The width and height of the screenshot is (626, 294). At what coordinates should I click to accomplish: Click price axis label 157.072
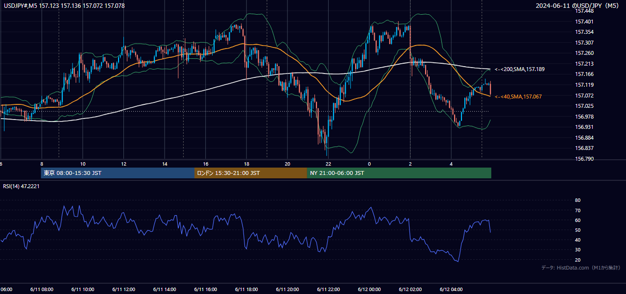pyautogui.click(x=585, y=96)
